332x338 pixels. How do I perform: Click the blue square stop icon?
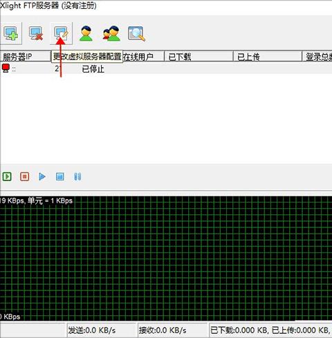pos(60,177)
